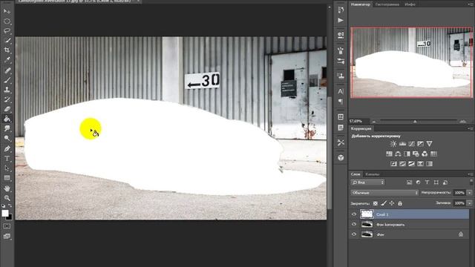
Task: Change the screen mode
Action: click(x=7, y=236)
